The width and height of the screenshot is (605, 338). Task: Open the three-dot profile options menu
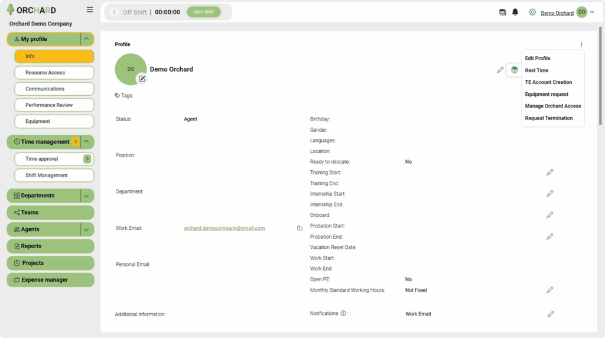(x=581, y=44)
